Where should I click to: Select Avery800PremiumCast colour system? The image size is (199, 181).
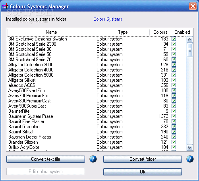point(97,101)
